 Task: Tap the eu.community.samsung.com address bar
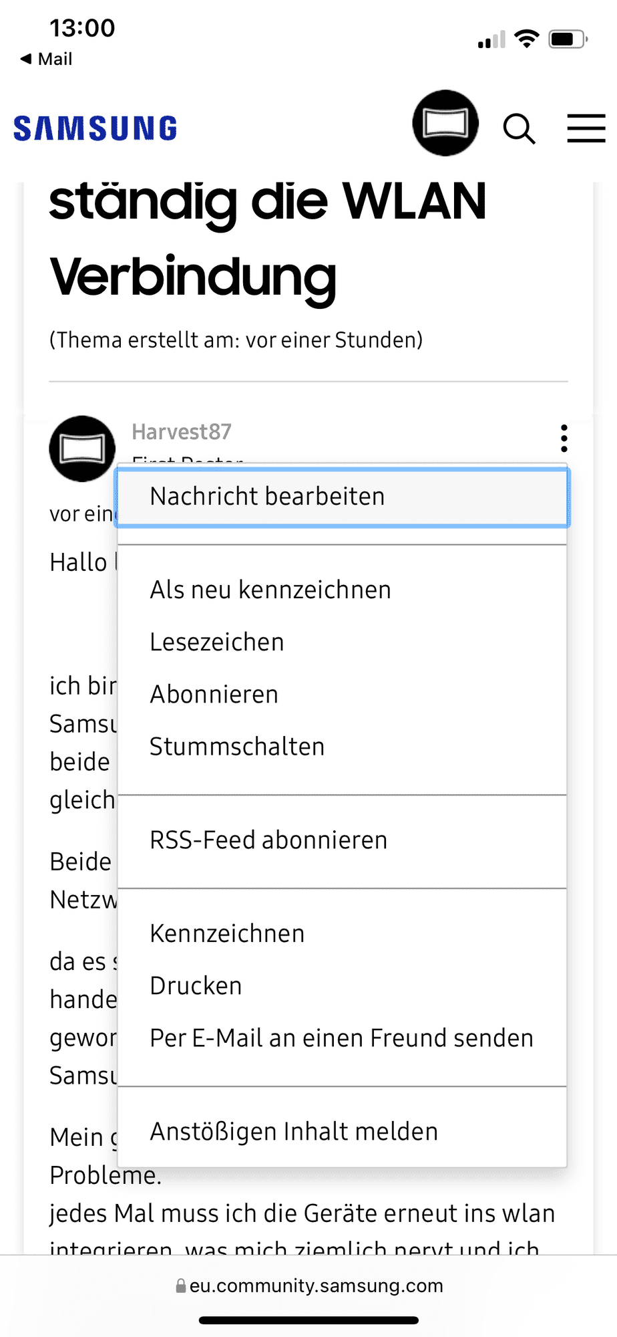[x=317, y=1286]
